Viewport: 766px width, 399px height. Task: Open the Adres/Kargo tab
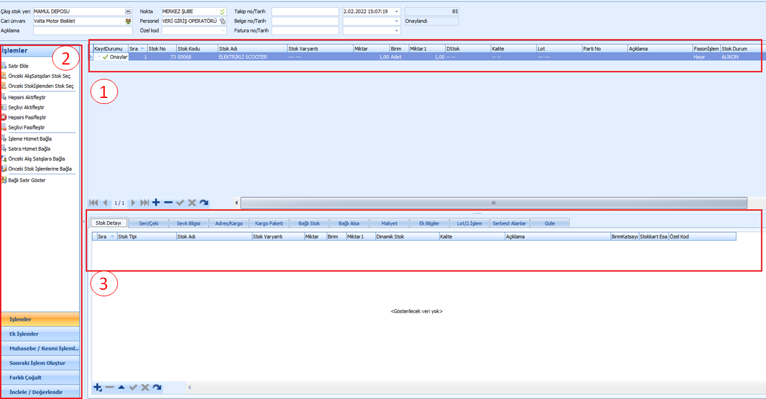click(x=229, y=223)
